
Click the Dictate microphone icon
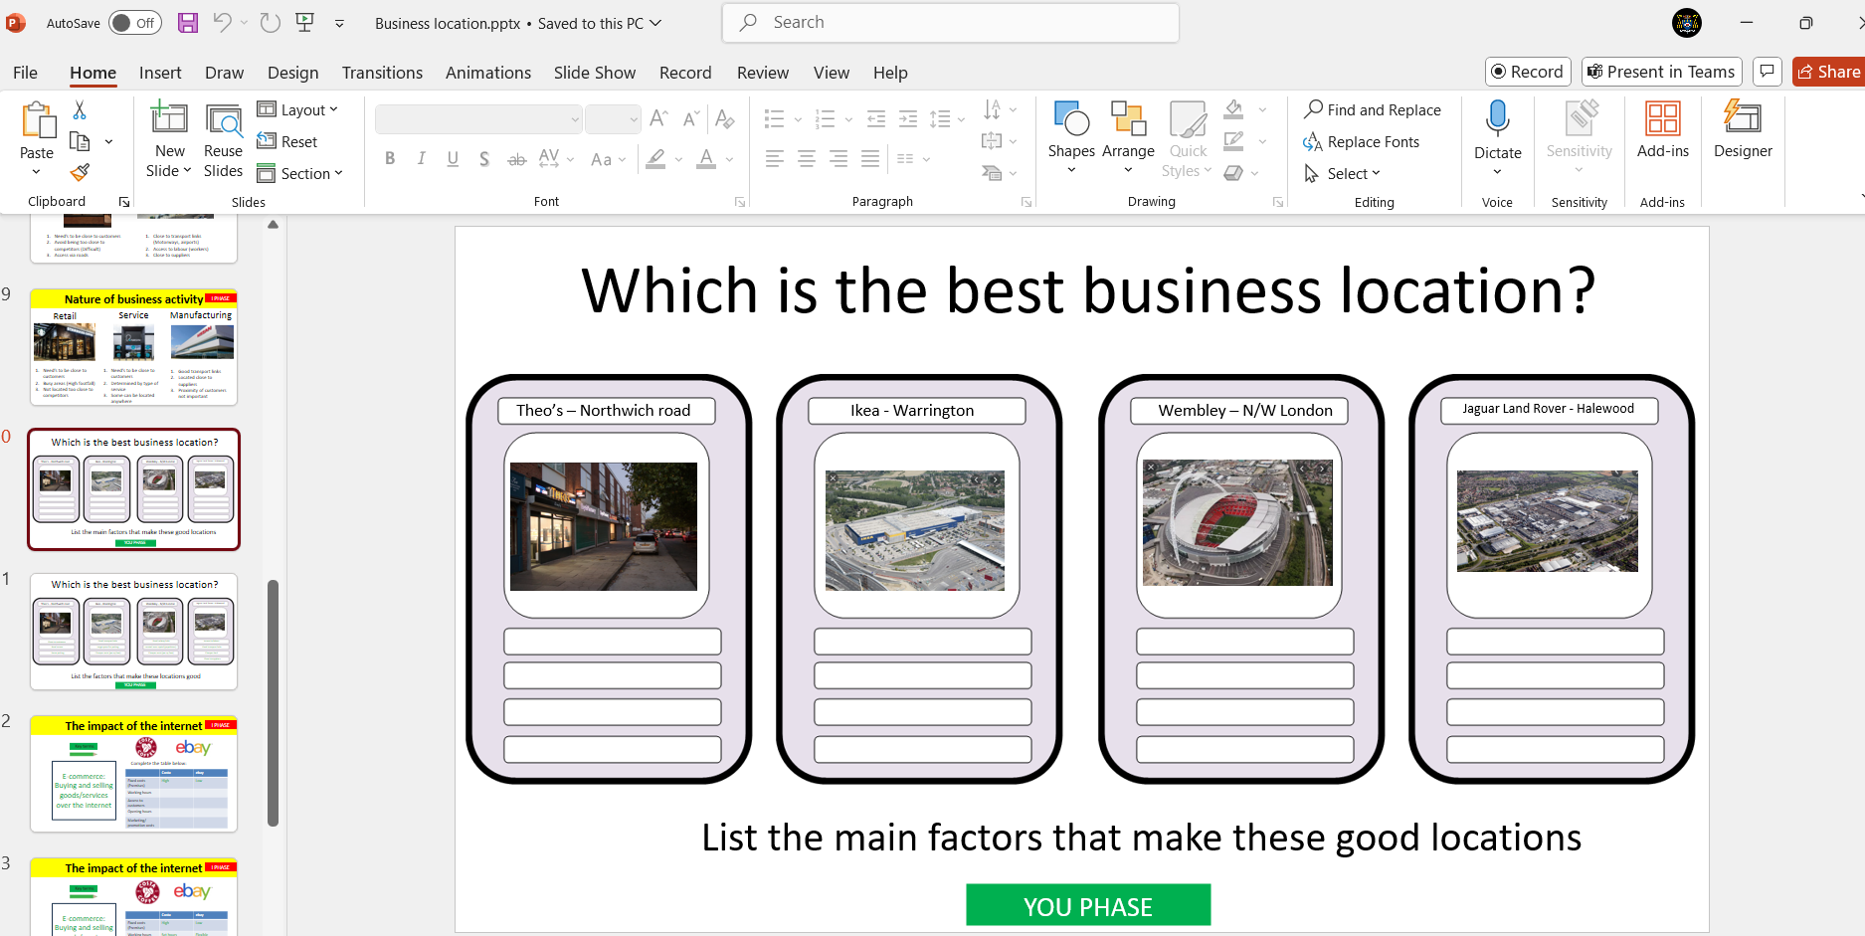click(1497, 118)
